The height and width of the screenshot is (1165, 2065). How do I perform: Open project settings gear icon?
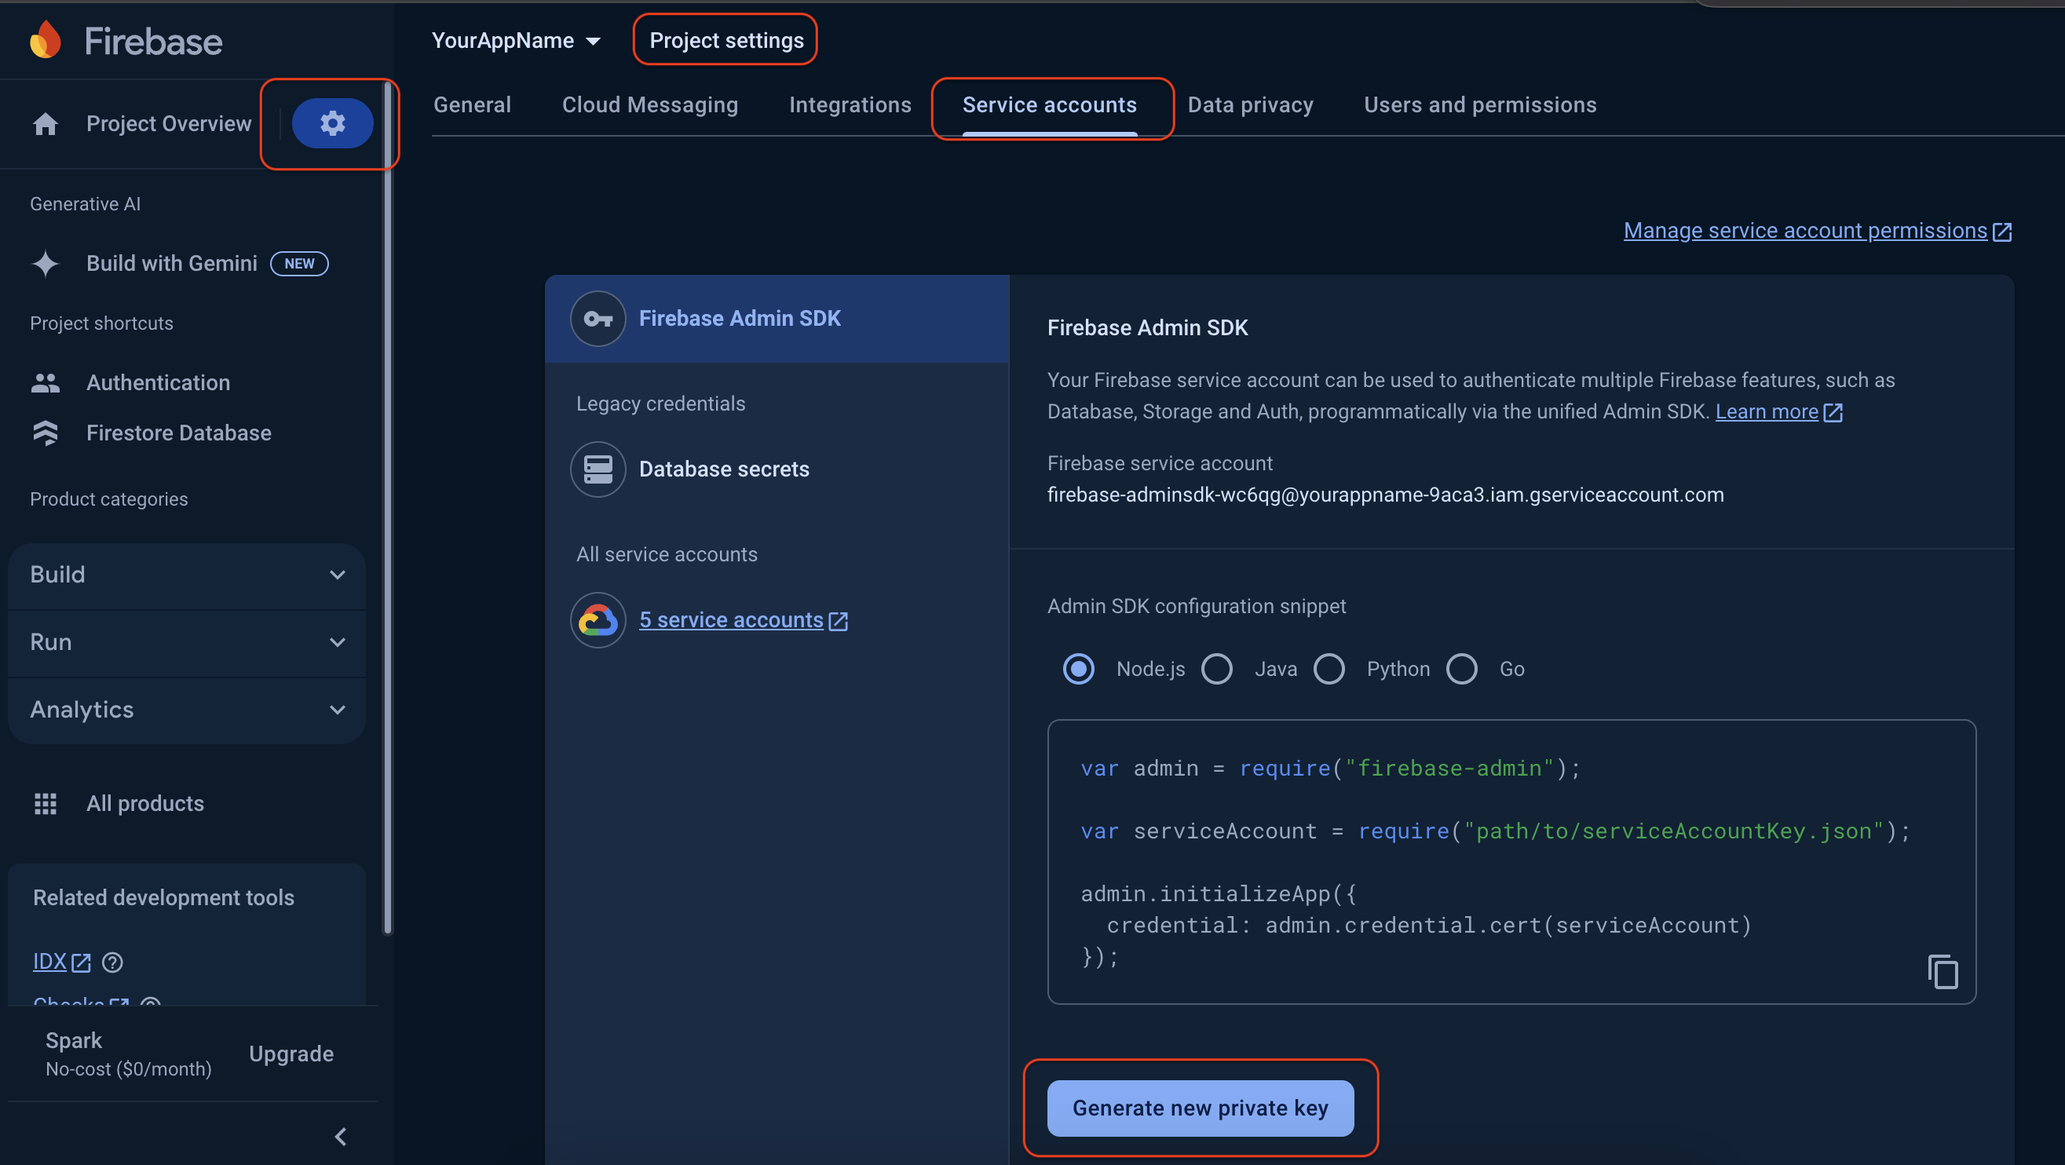[x=332, y=123]
